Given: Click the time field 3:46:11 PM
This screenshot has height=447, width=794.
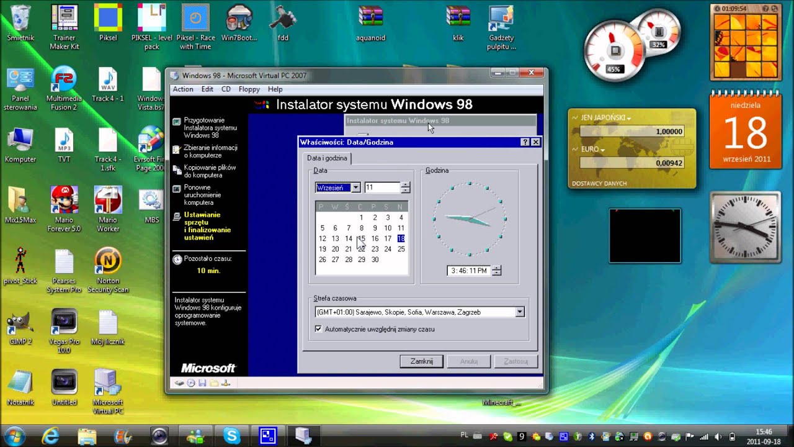Looking at the screenshot, I should [470, 271].
